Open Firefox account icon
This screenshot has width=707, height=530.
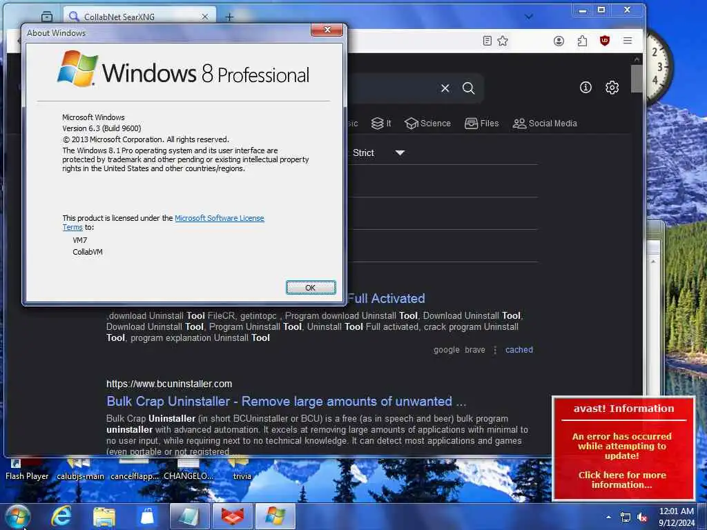pyautogui.click(x=559, y=41)
